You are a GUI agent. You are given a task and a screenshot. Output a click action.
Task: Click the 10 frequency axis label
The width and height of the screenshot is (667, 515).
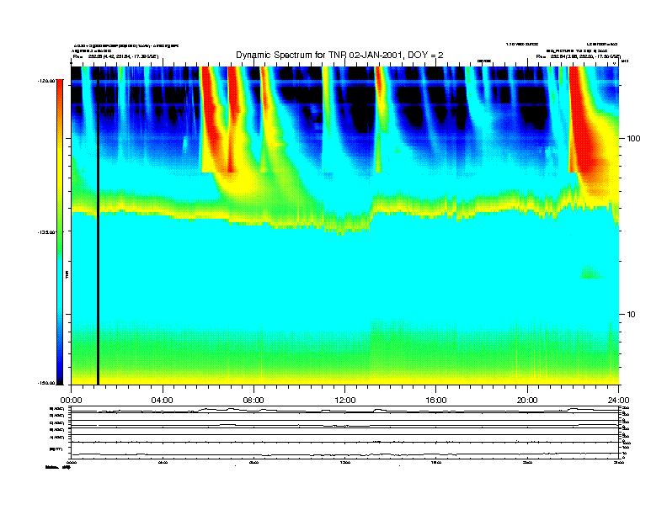pos(632,315)
